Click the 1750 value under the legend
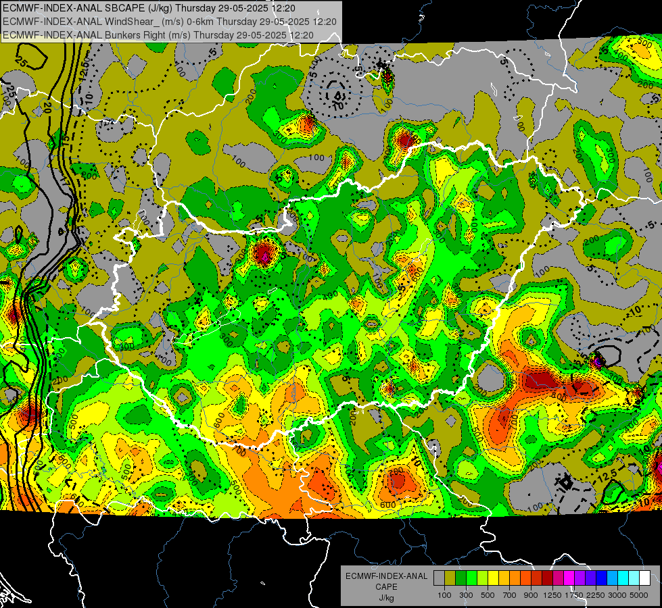This screenshot has height=608, width=662. pos(574,595)
